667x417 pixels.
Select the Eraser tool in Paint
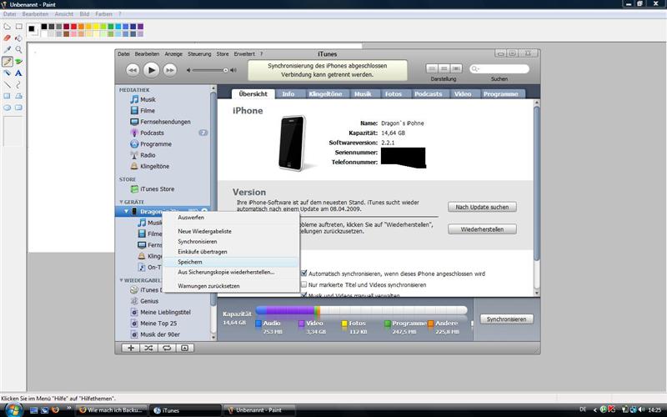(7, 38)
